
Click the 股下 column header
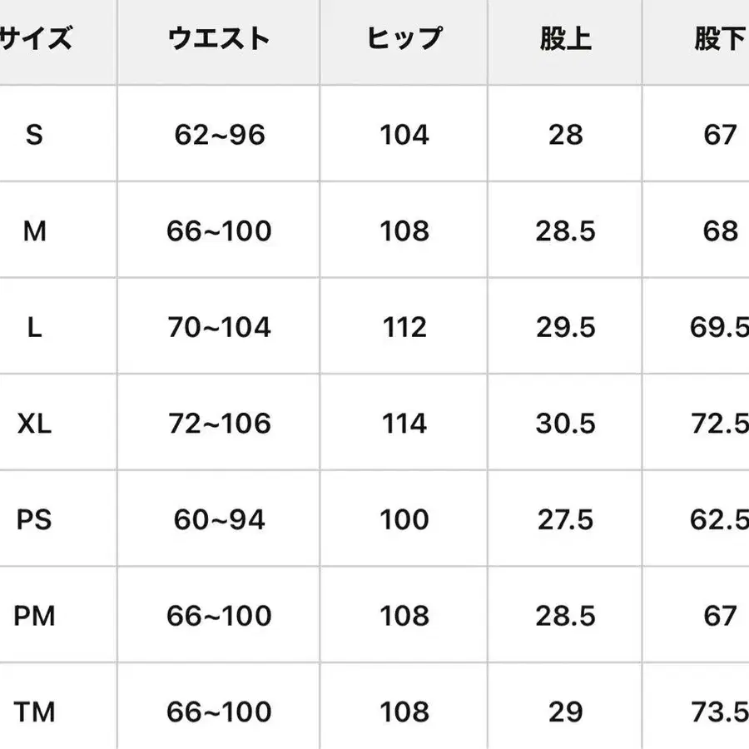point(719,39)
